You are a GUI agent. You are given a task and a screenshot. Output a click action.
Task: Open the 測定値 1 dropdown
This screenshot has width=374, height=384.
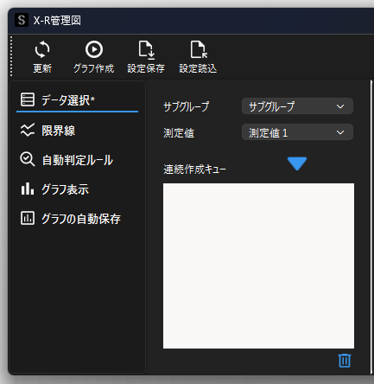pos(297,132)
